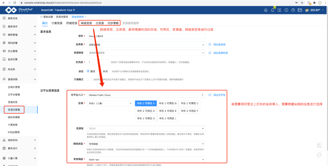The height and width of the screenshot is (166, 328).
Task: Toggle the 只读模式 switch
Action: pos(89,79)
